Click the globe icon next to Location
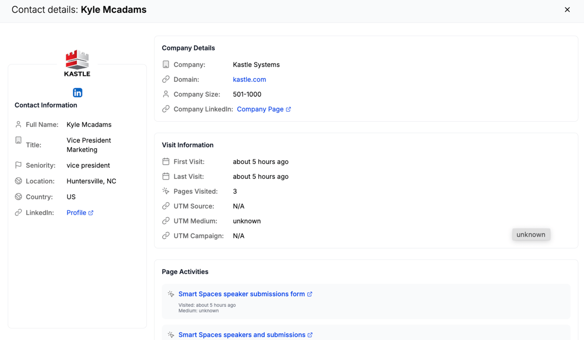 pos(18,181)
